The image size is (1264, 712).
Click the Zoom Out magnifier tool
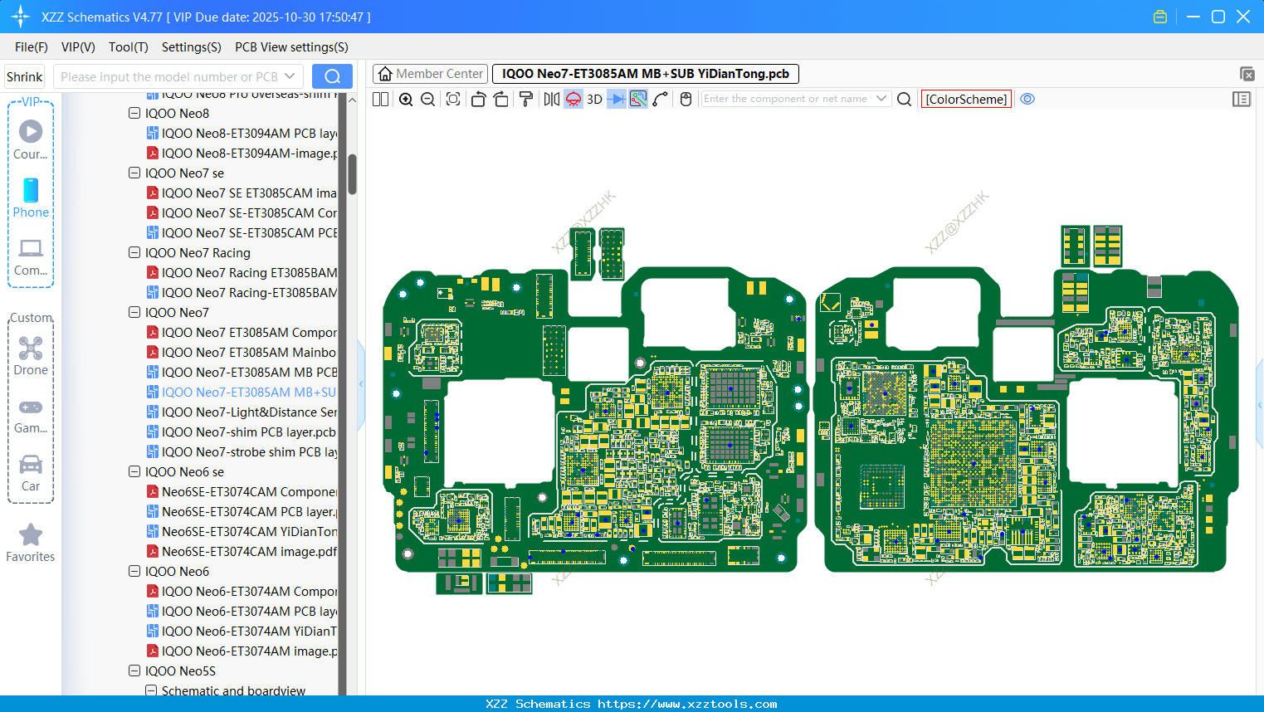point(427,99)
